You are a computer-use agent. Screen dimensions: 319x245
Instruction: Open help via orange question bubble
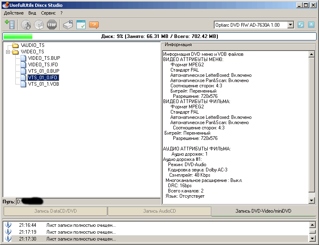[x=94, y=25]
